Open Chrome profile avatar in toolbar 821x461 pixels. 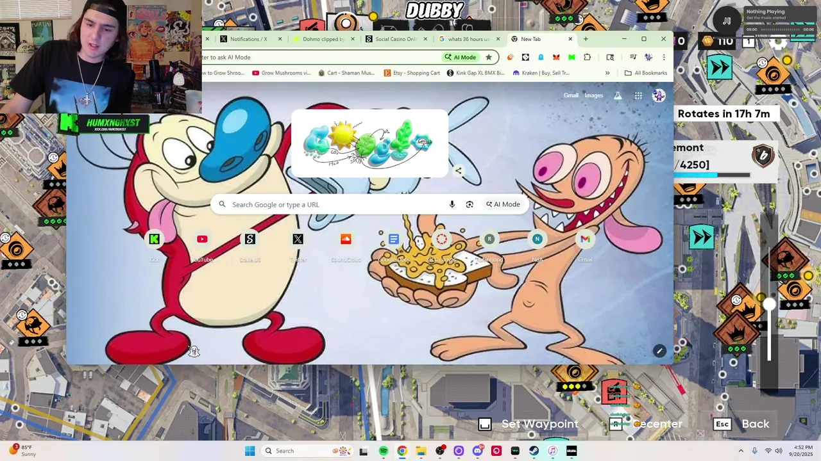(648, 57)
